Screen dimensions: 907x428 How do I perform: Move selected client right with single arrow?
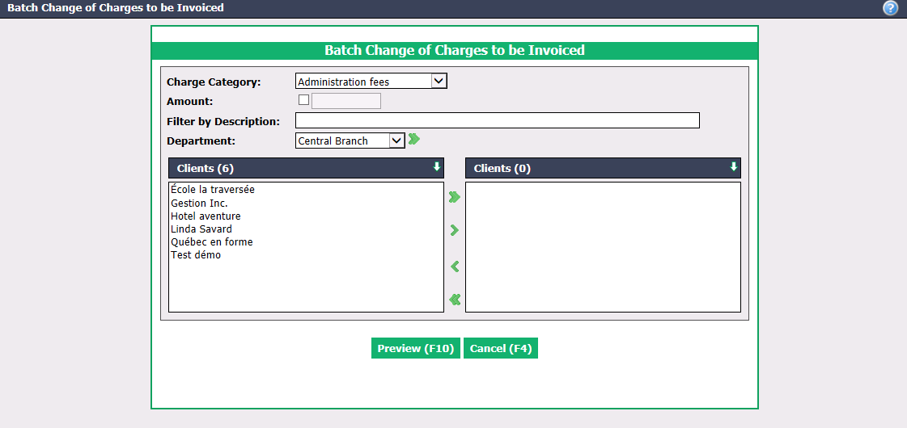455,230
